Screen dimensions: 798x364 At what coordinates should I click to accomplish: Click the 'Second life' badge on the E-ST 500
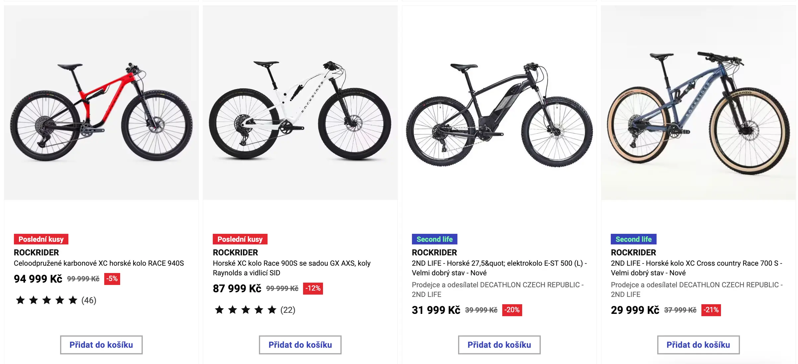(x=435, y=239)
